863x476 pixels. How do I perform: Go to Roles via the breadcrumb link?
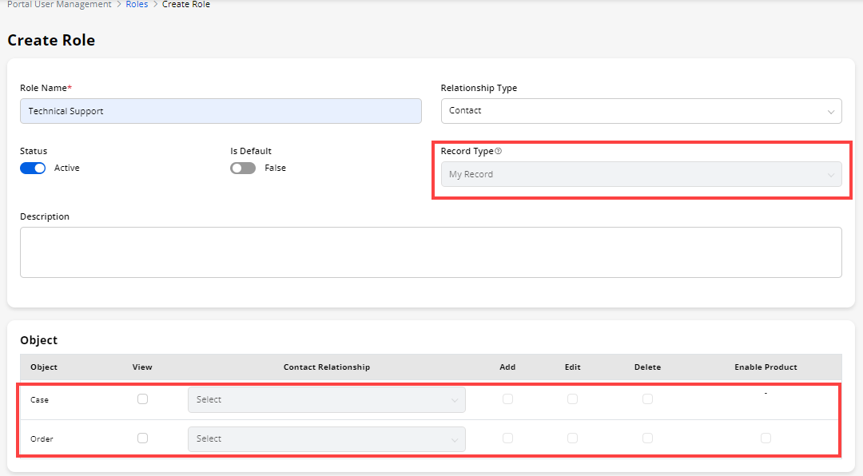137,5
